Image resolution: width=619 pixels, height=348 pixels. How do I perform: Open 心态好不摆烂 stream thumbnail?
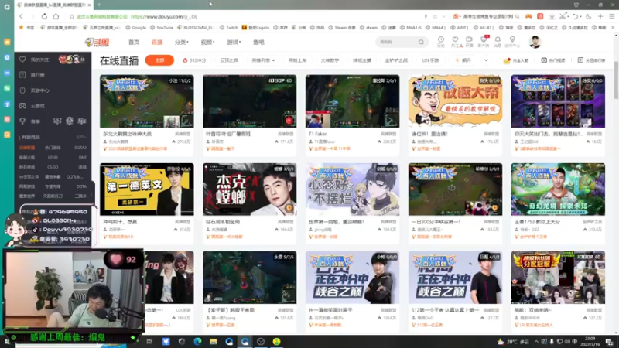click(x=352, y=189)
